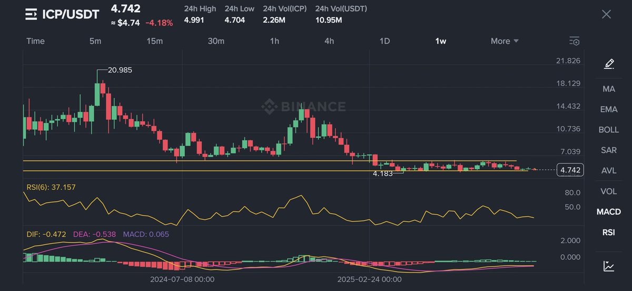Click the DEA: -0.538 readout

[94, 234]
